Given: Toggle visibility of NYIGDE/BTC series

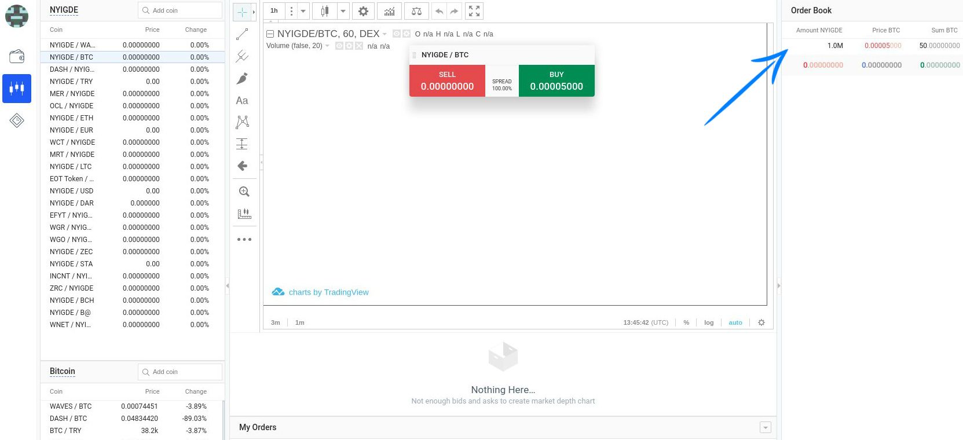Looking at the screenshot, I should click(x=397, y=34).
